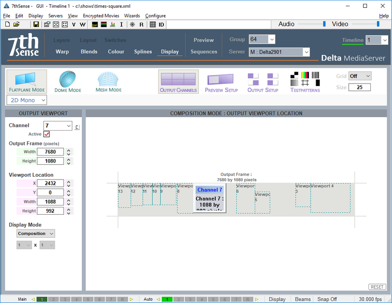Click the yellow black toolbar icon
Screen dimensions: 392x303
coord(95,24)
